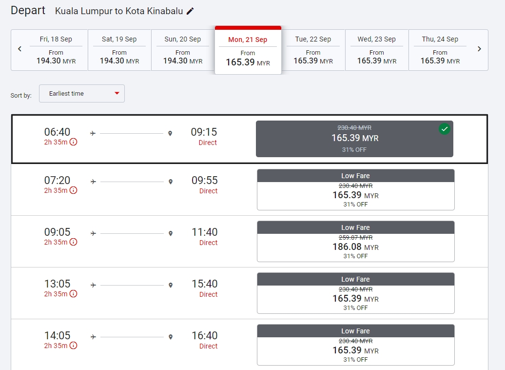This screenshot has height=370, width=505.
Task: Show later dates with right arrow
Action: 480,49
